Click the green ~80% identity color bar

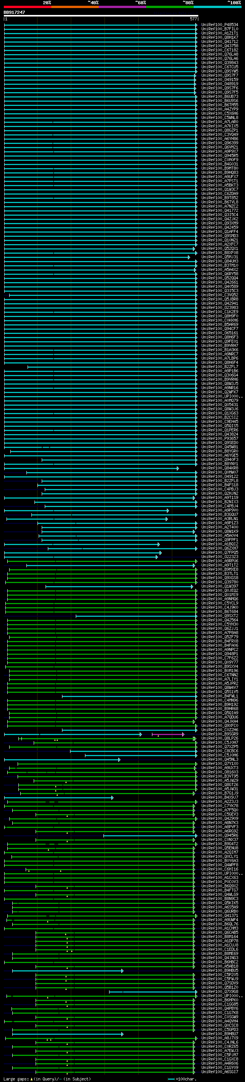pyautogui.click(x=170, y=7)
